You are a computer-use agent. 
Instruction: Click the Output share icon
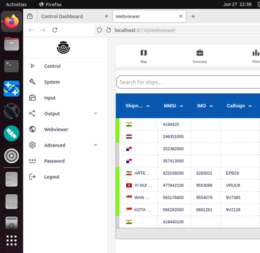tap(33, 113)
